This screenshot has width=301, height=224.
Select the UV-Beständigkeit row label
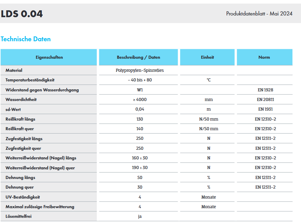(23, 197)
